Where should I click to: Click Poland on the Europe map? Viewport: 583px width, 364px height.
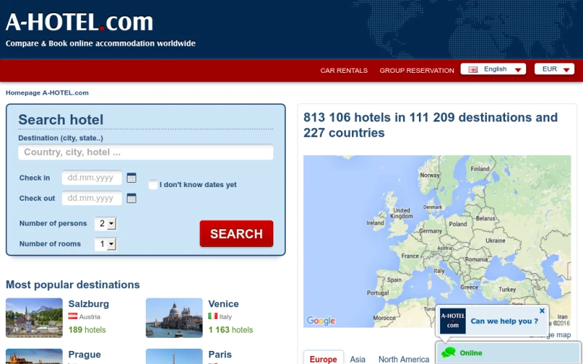(x=458, y=224)
